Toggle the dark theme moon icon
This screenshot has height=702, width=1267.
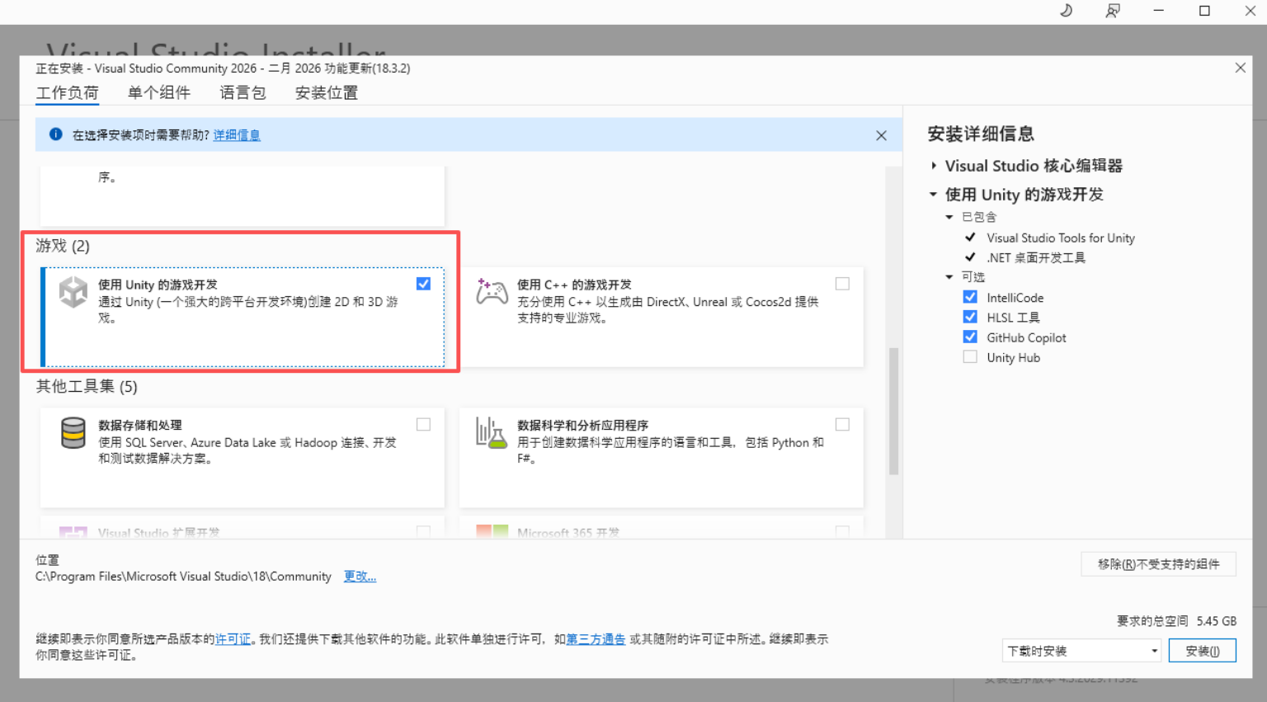1066,11
